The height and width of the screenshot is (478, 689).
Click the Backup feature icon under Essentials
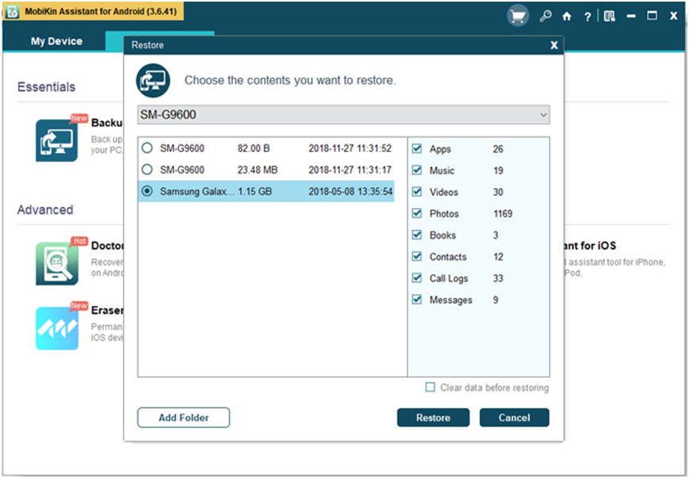click(56, 140)
